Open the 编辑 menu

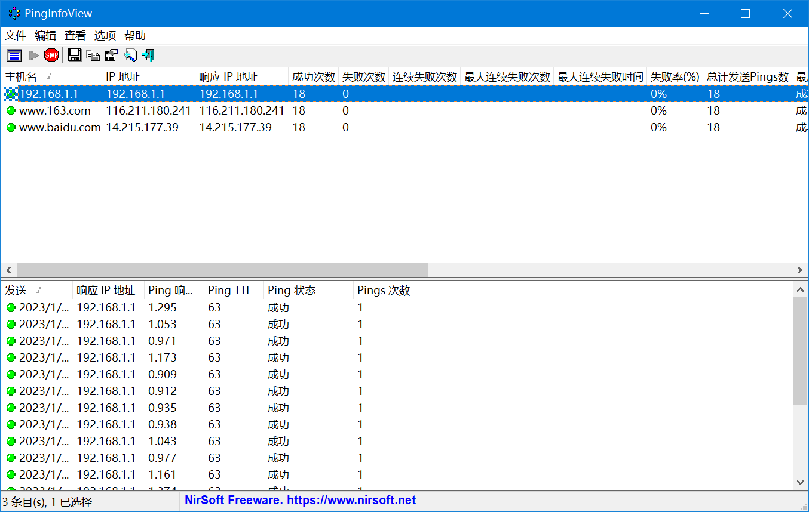[x=45, y=36]
